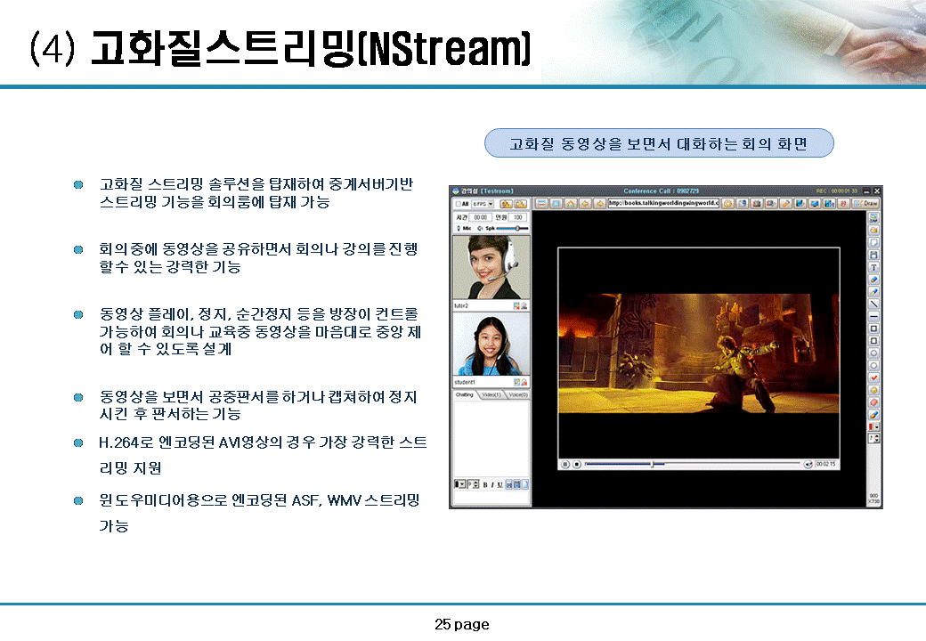Click the TV media streaming icon
926x641 pixels.
point(757,204)
